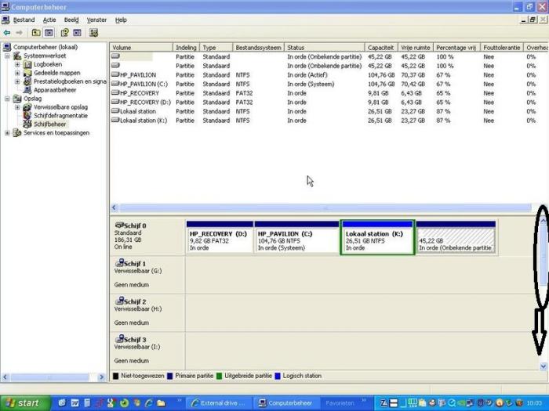Click the Favorieten taskbar toolbar label
Screen dimensions: 549x411
point(340,403)
